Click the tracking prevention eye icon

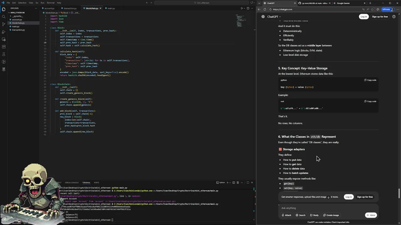click(x=363, y=9)
